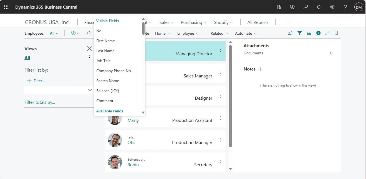Select Balance (LCY) field
Viewport: 366px width, 179px height.
pyautogui.click(x=118, y=91)
